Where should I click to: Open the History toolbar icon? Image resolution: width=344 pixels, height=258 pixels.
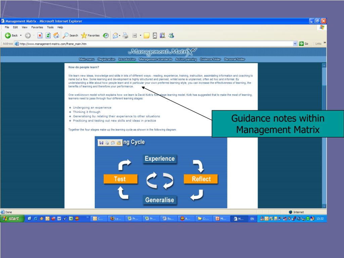point(106,35)
